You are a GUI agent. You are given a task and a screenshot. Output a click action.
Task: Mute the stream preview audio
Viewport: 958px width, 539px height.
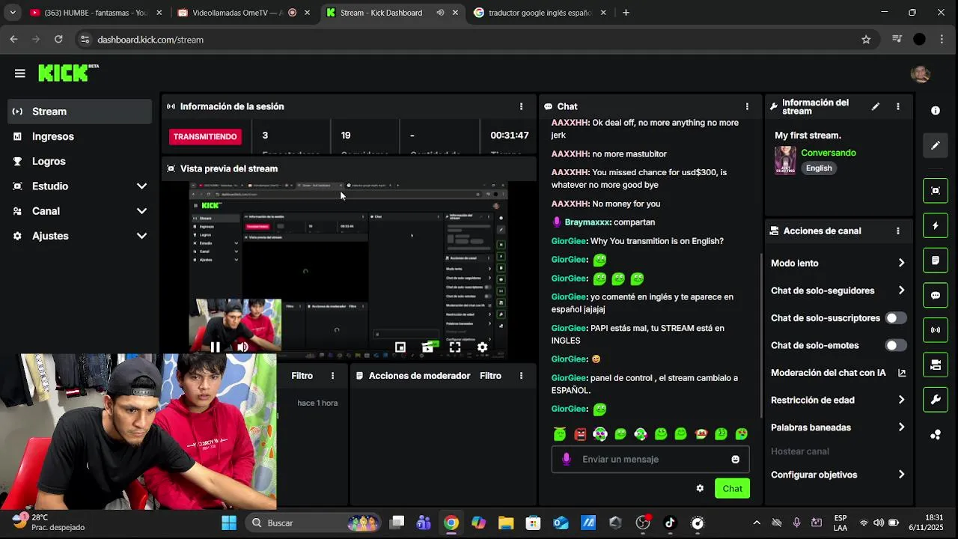tap(242, 347)
